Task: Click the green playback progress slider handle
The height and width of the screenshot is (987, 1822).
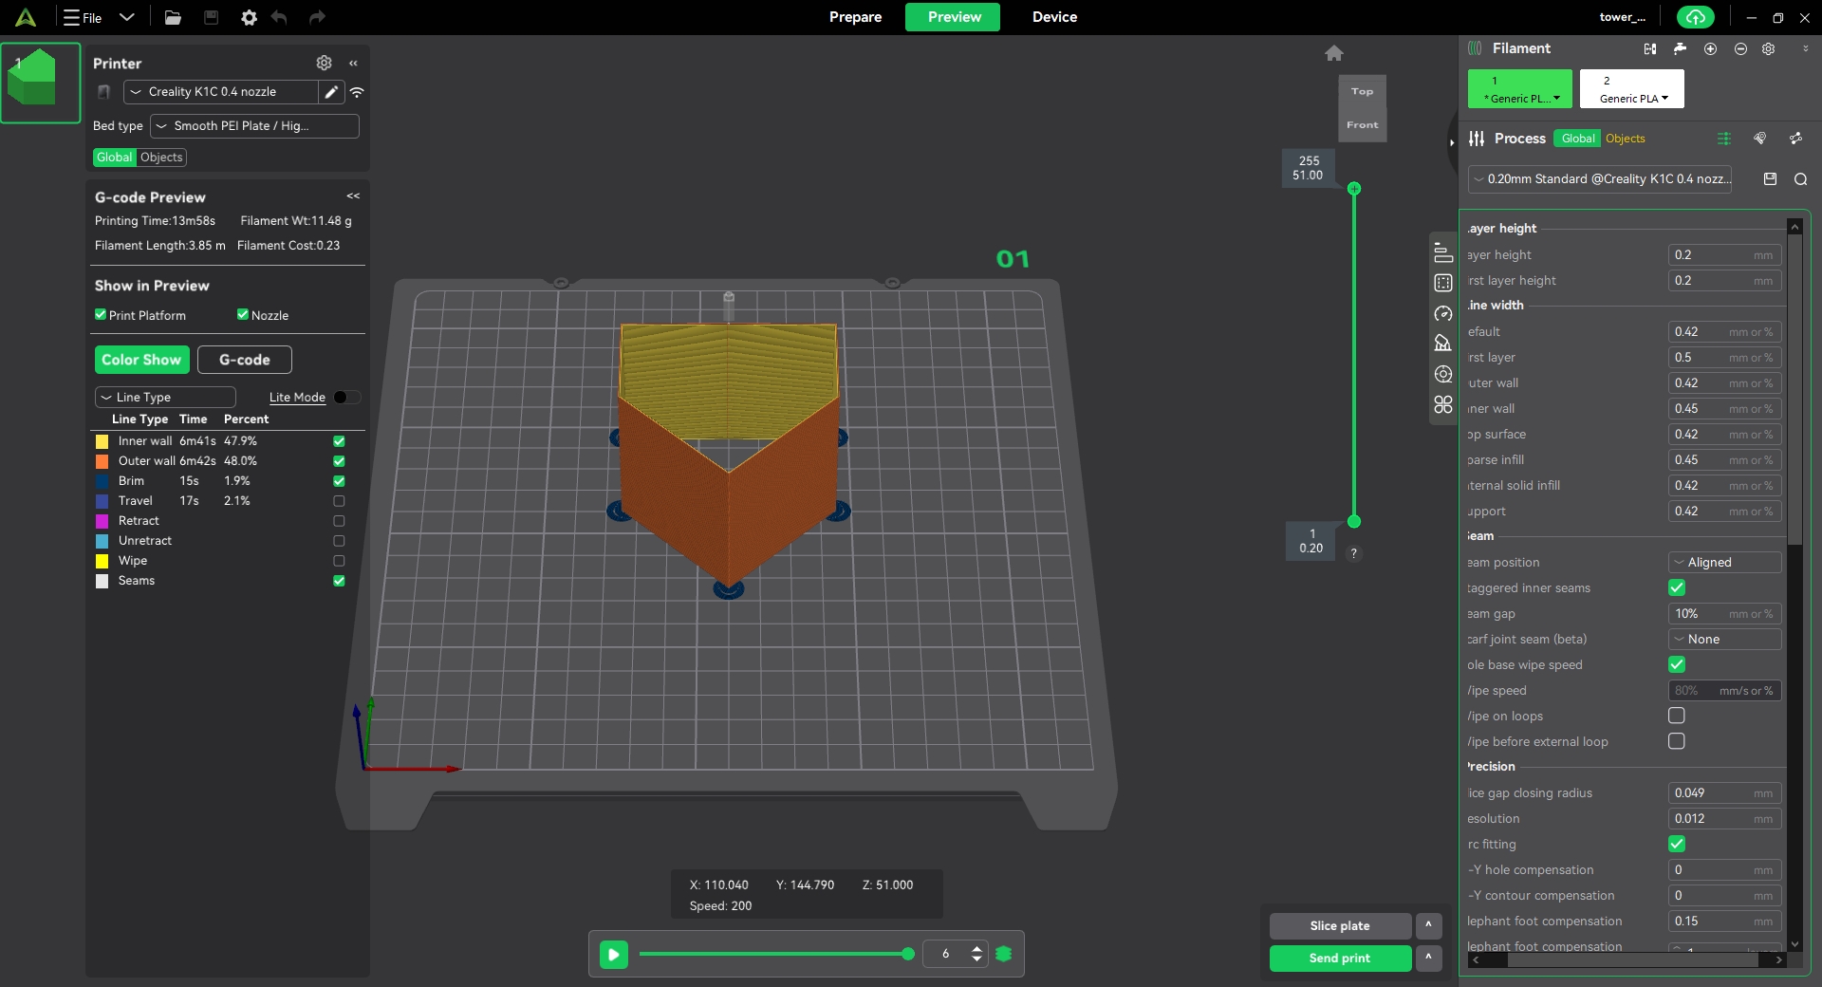Action: point(908,955)
